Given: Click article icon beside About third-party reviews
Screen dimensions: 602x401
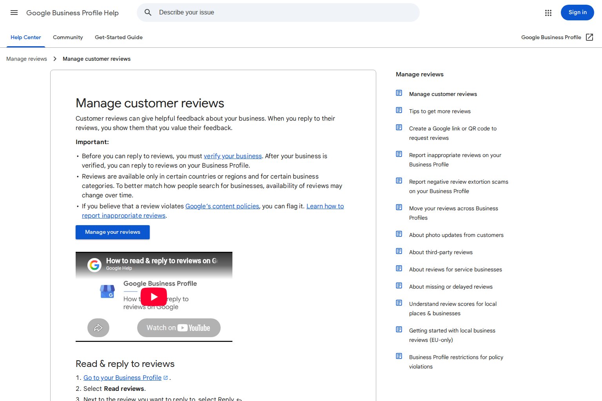Looking at the screenshot, I should (399, 251).
